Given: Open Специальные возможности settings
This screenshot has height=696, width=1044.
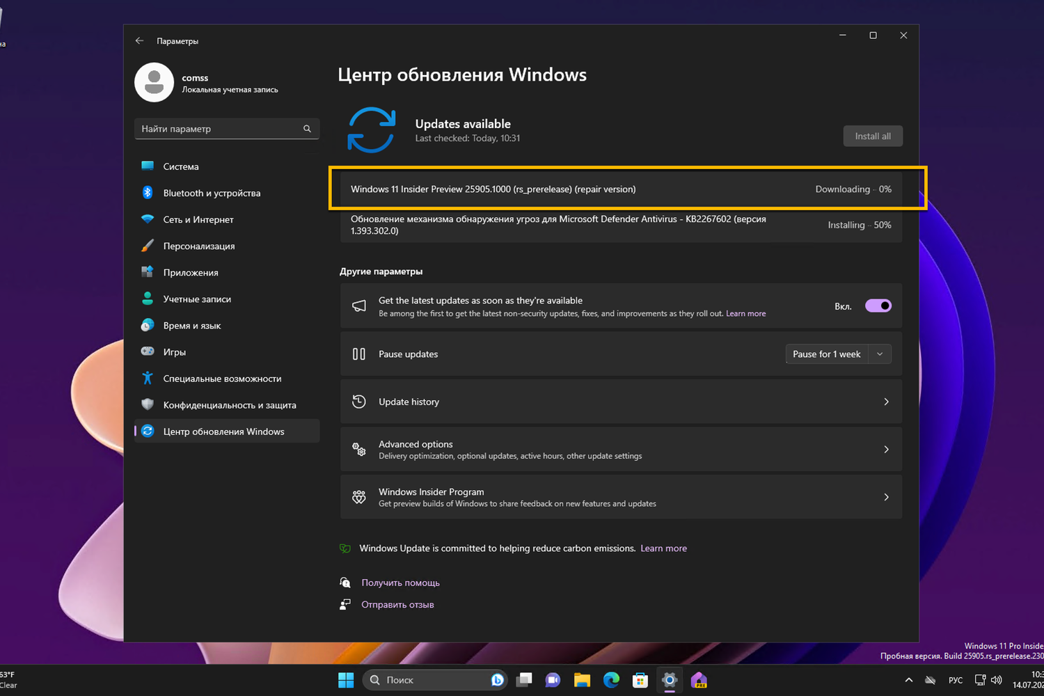Looking at the screenshot, I should click(x=227, y=378).
